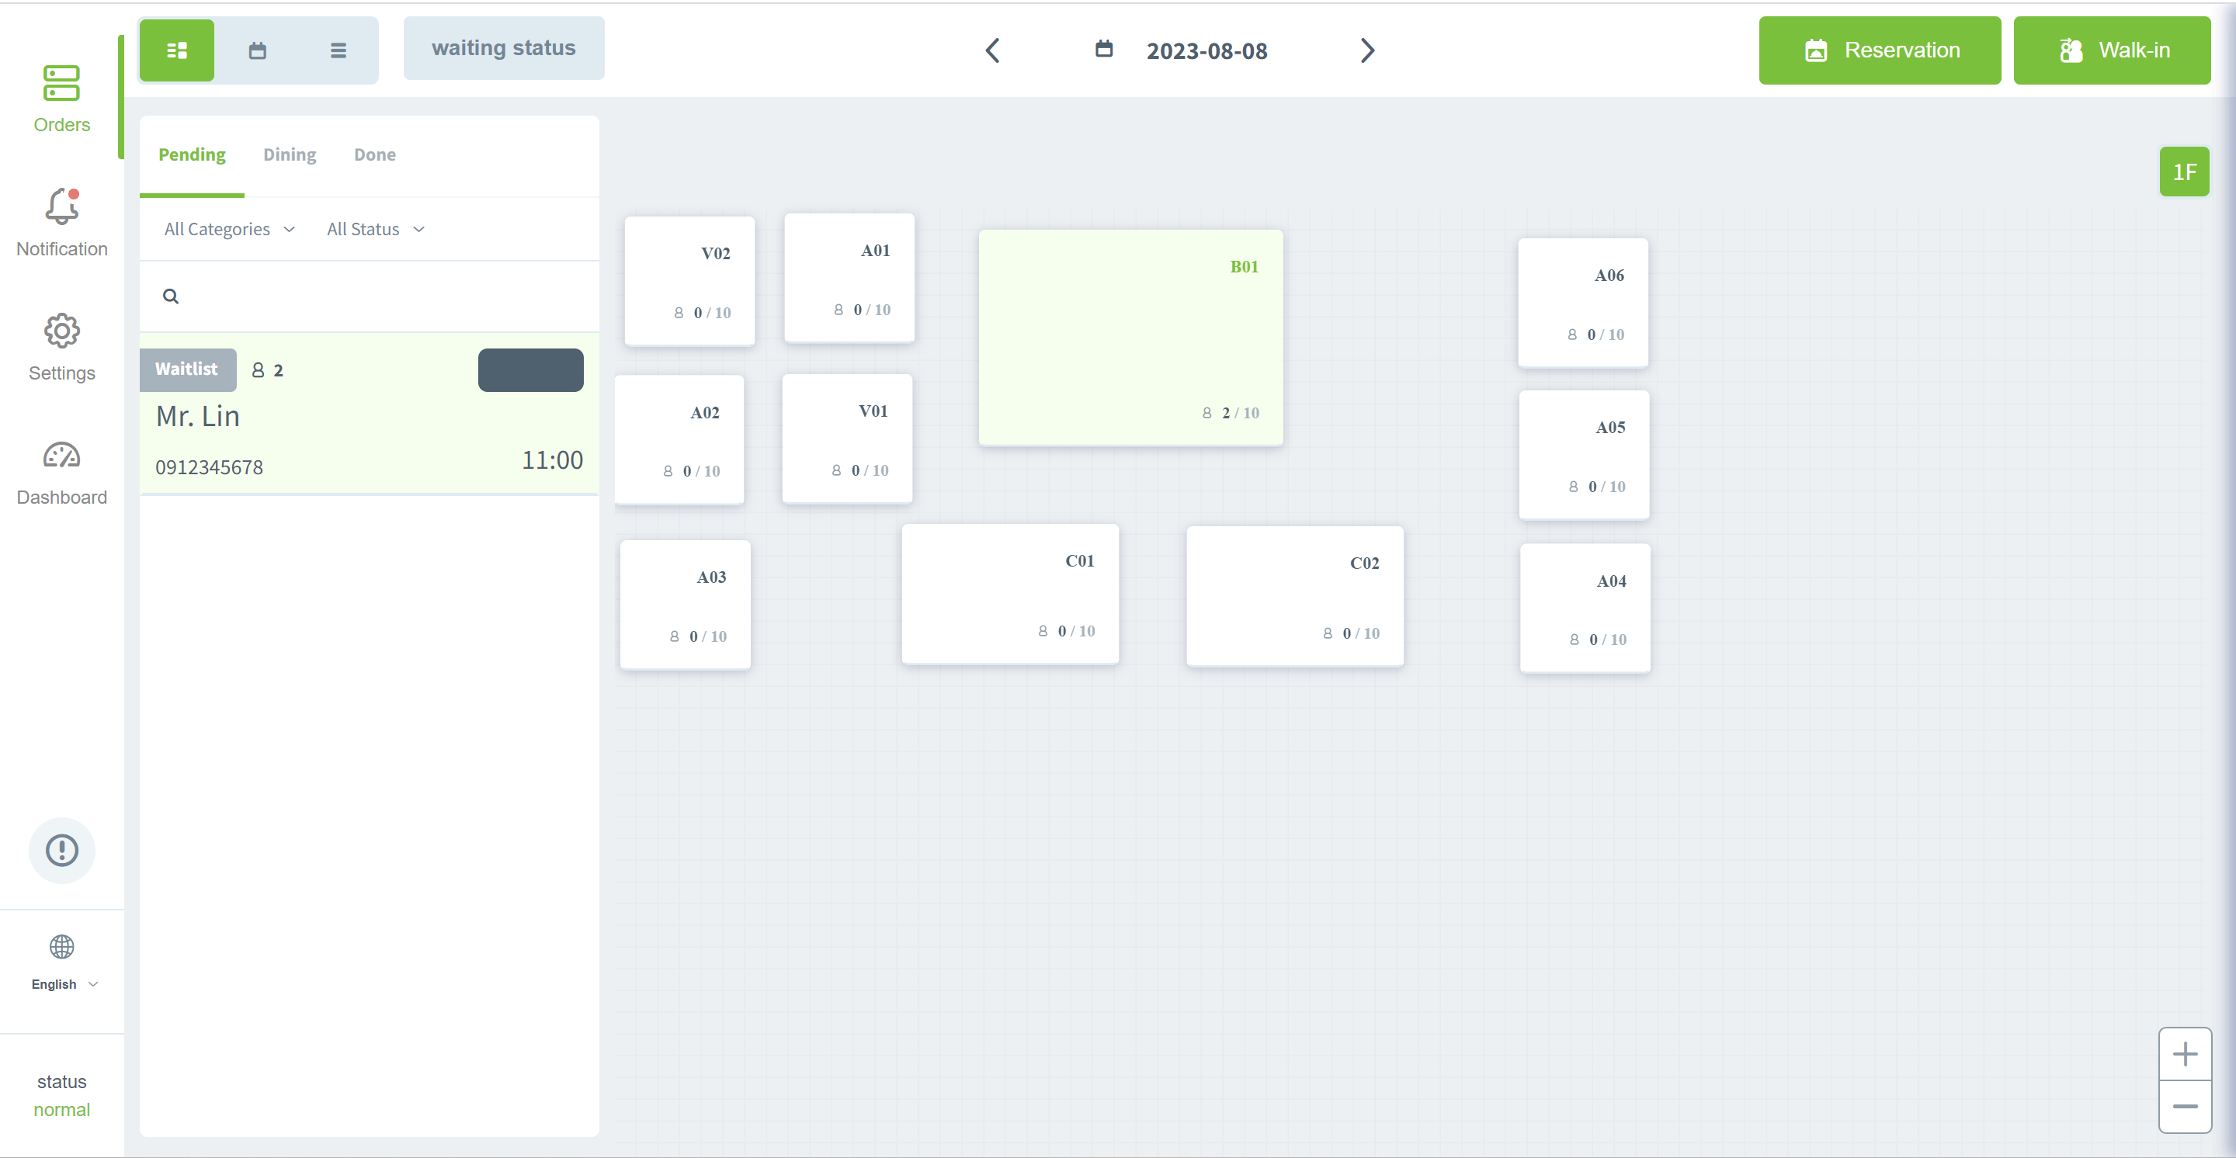Screen dimensions: 2236x1158
Task: Switch to the Done tab
Action: (x=374, y=154)
